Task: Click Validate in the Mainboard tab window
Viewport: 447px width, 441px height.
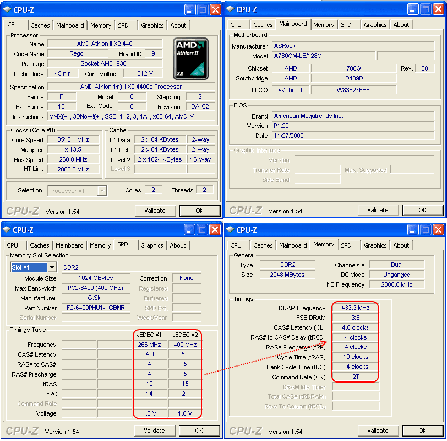Action: [x=378, y=211]
